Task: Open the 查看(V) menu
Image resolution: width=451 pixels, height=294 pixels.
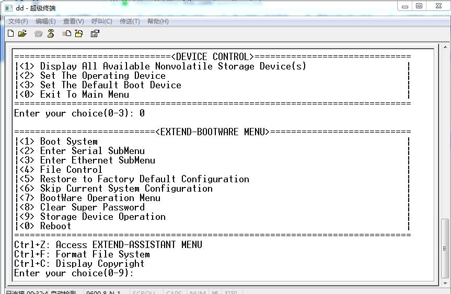Action: [73, 21]
